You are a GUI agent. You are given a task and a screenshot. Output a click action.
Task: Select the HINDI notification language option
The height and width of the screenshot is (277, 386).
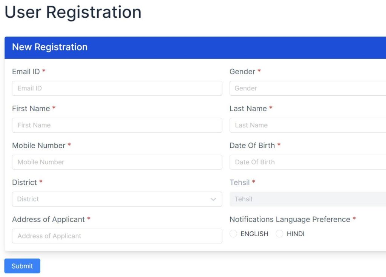(279, 234)
